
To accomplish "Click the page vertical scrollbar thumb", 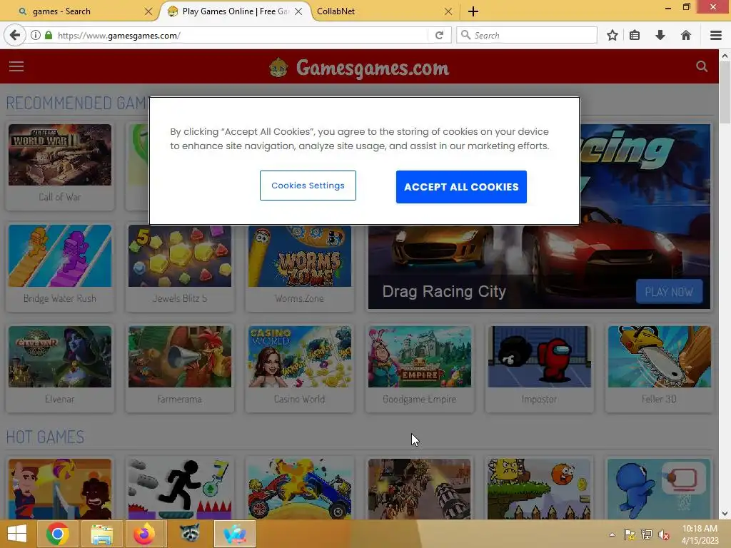I will click(x=725, y=93).
